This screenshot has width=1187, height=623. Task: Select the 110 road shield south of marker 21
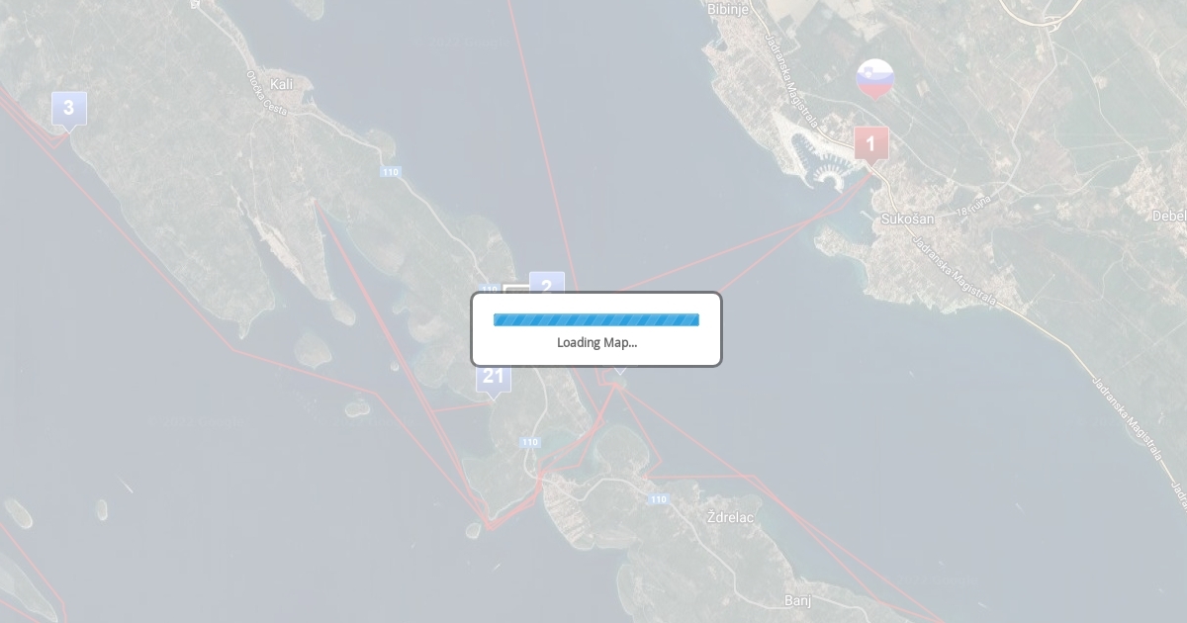pos(530,442)
